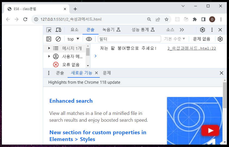
Task: Click the address bar URL
Action: click(71, 19)
